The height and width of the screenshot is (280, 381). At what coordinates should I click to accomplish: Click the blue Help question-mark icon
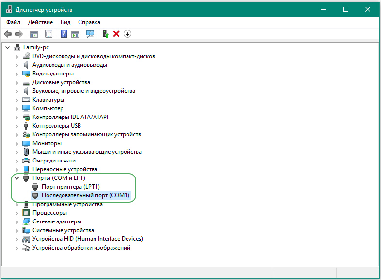pyautogui.click(x=63, y=34)
